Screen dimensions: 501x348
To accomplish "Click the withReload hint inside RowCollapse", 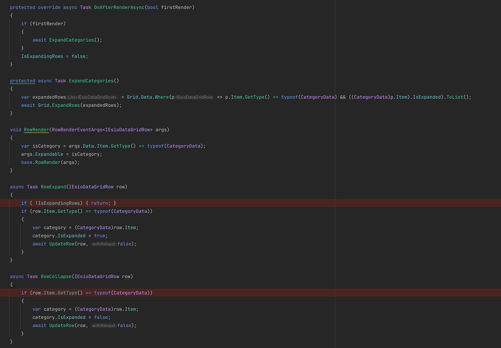I will [103, 325].
